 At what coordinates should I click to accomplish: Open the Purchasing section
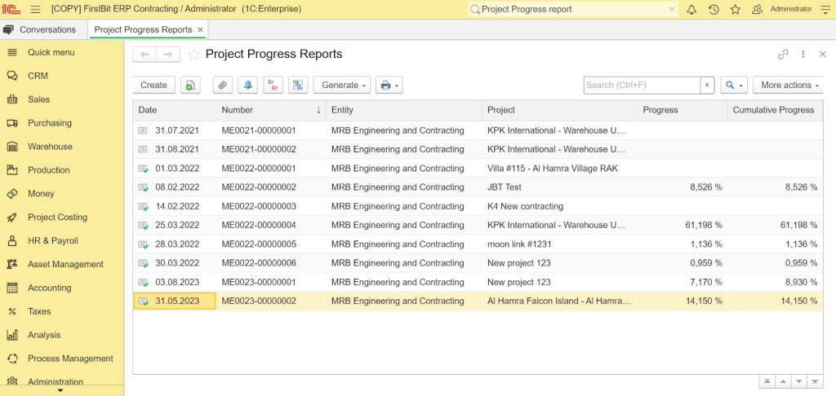62,123
